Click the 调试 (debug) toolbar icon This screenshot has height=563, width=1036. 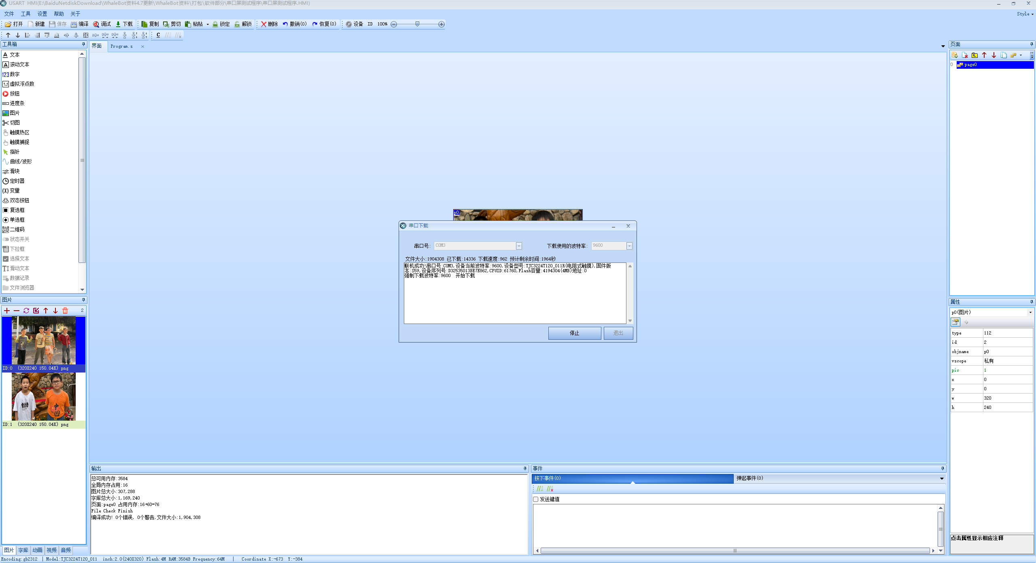(x=96, y=24)
